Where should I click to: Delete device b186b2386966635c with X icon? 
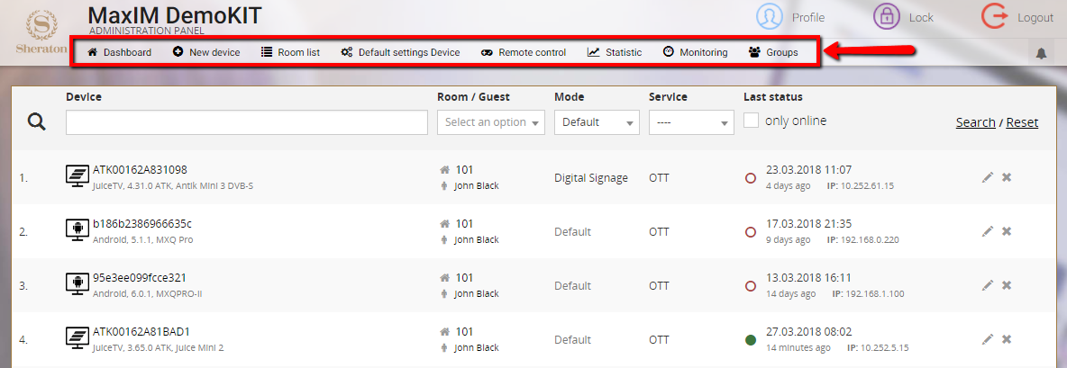point(1007,231)
